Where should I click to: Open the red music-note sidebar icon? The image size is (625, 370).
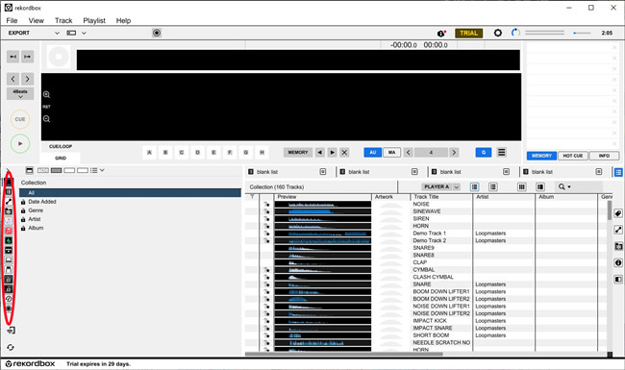9,231
